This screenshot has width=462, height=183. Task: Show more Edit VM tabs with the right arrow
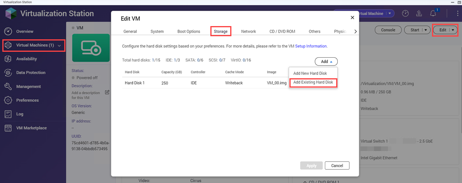(355, 31)
